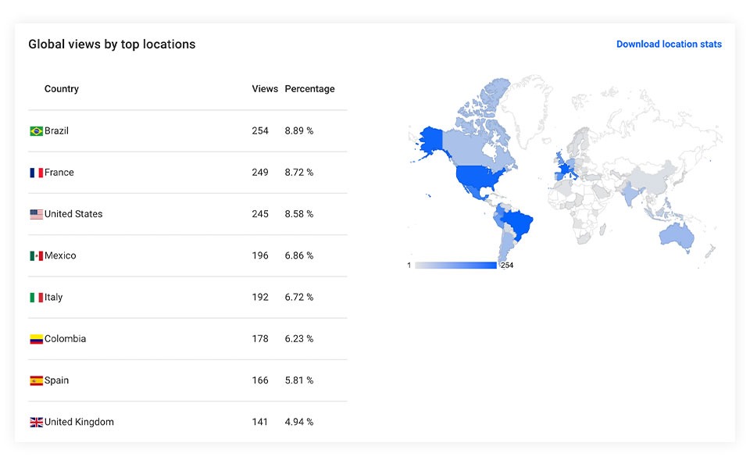Click the map legend gradient bar
The width and height of the screenshot is (750, 464).
[x=455, y=265]
